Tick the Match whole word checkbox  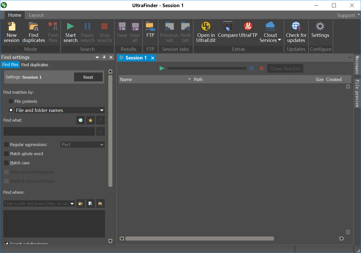tap(6, 154)
